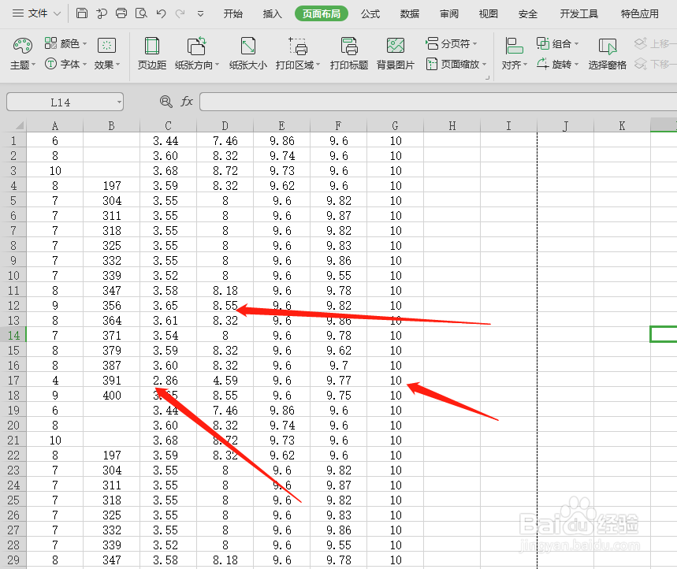677x569 pixels.
Task: Click the zoom magnifier beside formula bar
Action: pyautogui.click(x=166, y=102)
